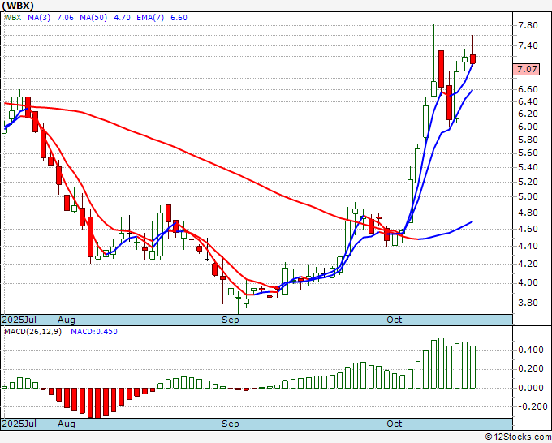This screenshot has height=443, width=552.
Task: Click the Aug label on price chart axis
Action: 67,320
